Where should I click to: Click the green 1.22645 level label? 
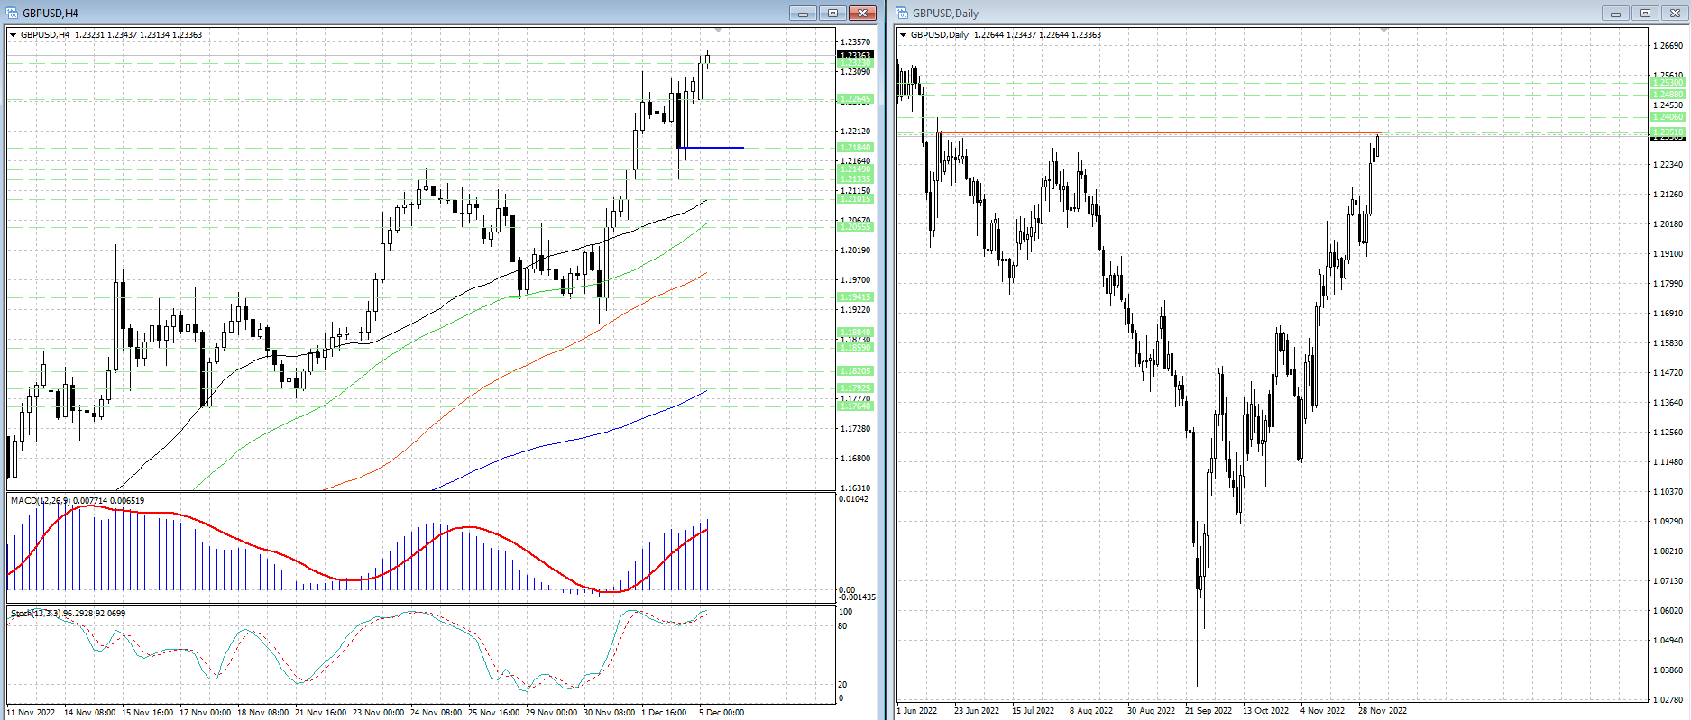coord(855,99)
